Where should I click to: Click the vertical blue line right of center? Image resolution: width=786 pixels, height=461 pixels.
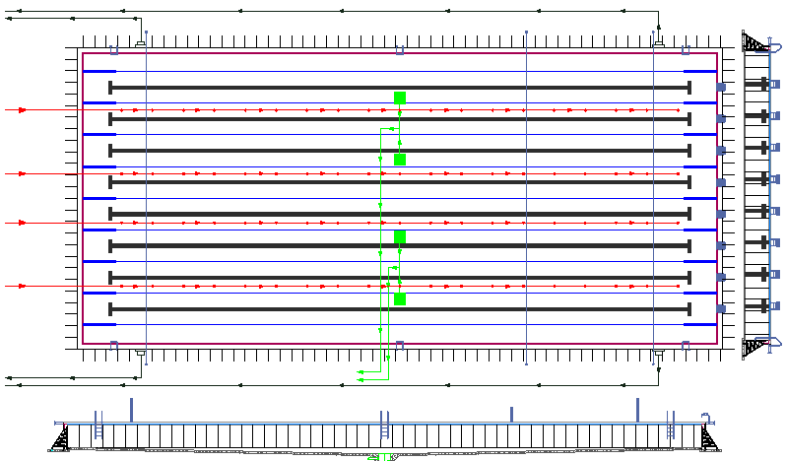[x=526, y=197]
